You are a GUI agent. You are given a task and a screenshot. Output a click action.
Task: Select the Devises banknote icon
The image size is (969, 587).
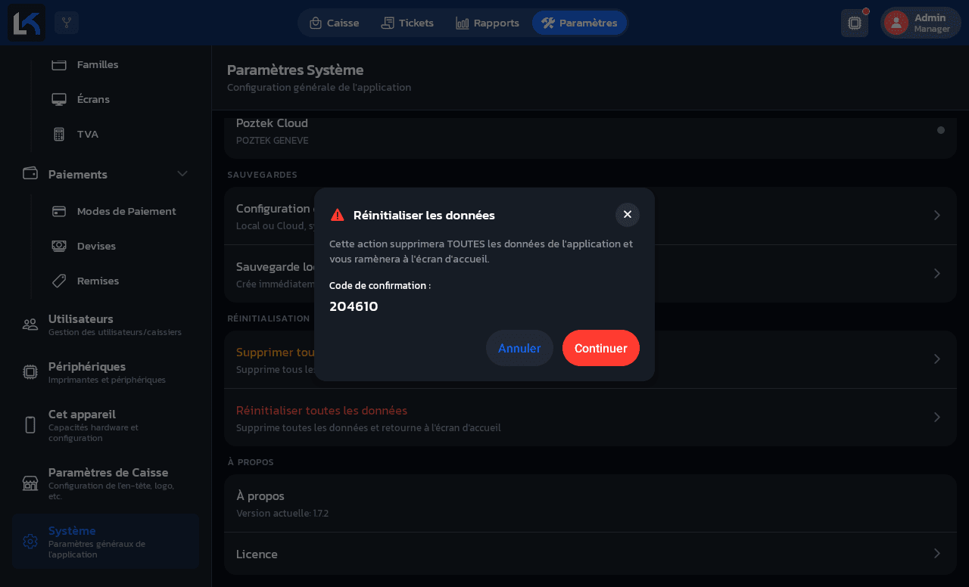(59, 246)
